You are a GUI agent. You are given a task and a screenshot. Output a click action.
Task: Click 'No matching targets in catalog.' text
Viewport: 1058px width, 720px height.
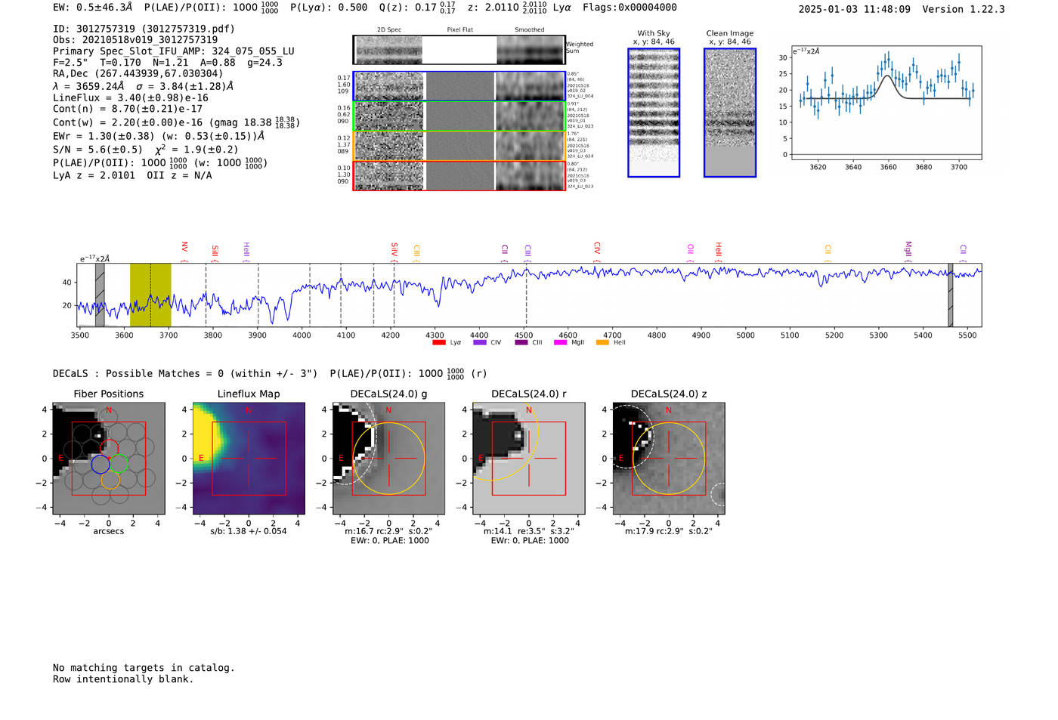(144, 668)
